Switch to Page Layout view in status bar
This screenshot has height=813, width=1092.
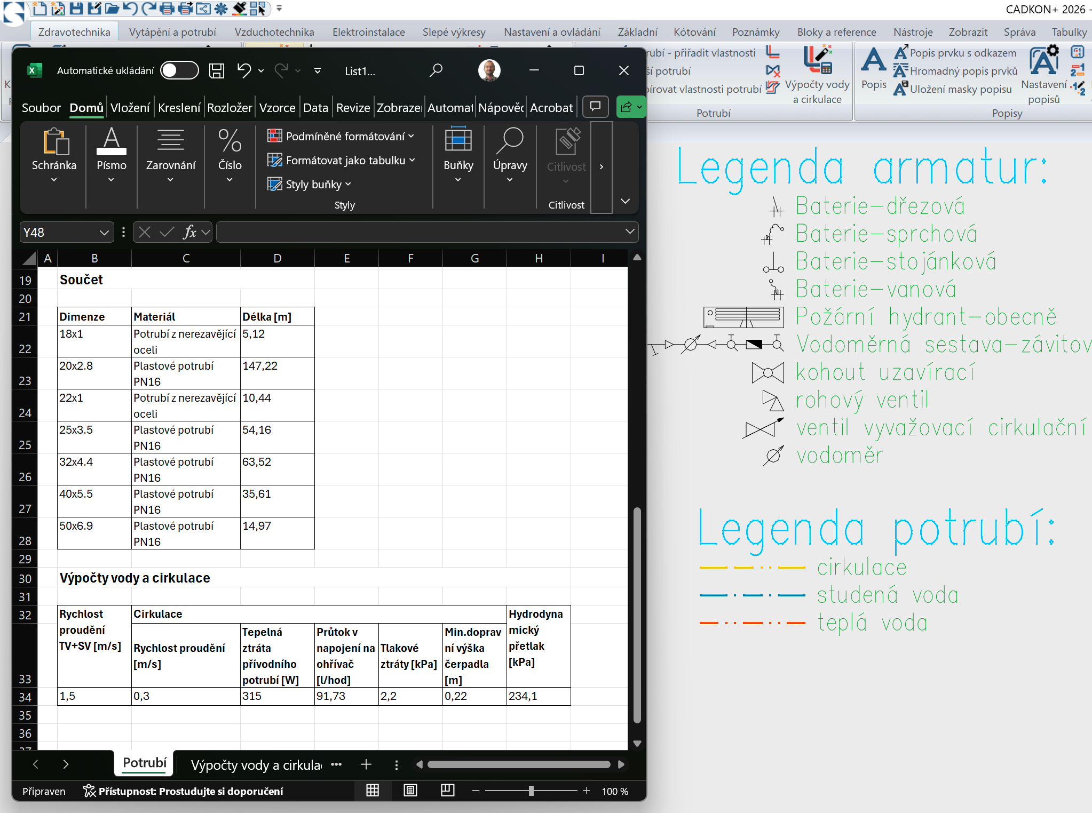click(x=410, y=791)
